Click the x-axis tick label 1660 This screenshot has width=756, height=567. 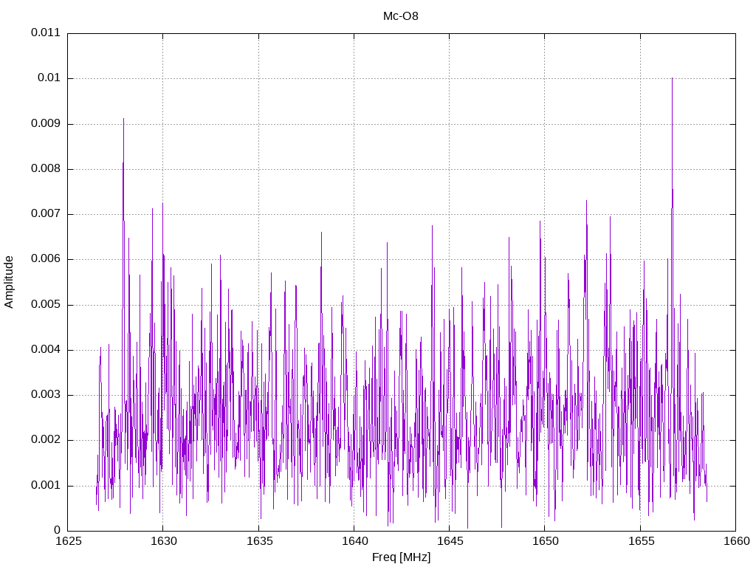[737, 541]
